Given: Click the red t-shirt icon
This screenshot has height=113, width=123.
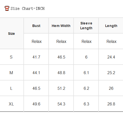Looking at the screenshot, I should (7, 8).
